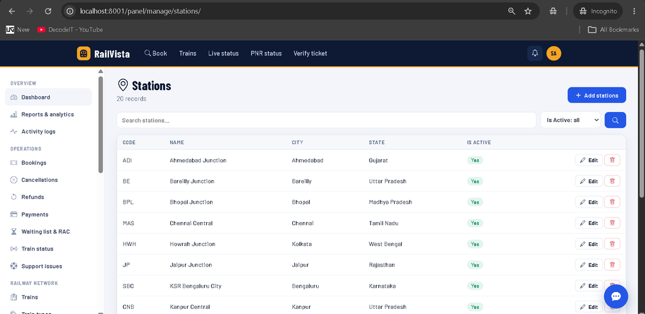Open Trains under Railway Network sidebar

[48, 297]
